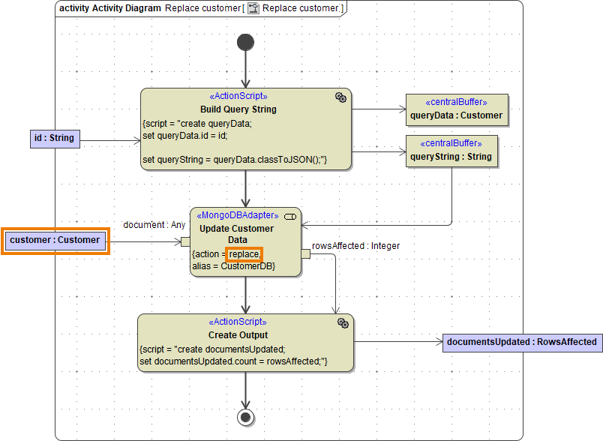Click the rowsAffected output pin
Image resolution: width=603 pixels, height=441 pixels.
coord(304,253)
